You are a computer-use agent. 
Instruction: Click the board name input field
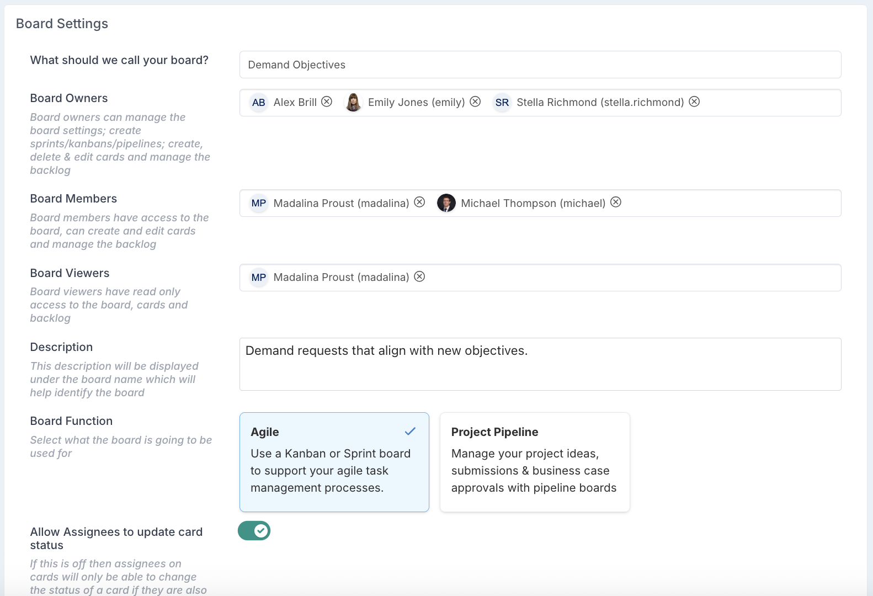click(x=540, y=65)
